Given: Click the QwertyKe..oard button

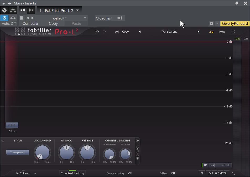Looking at the screenshot, I should coord(235,23).
